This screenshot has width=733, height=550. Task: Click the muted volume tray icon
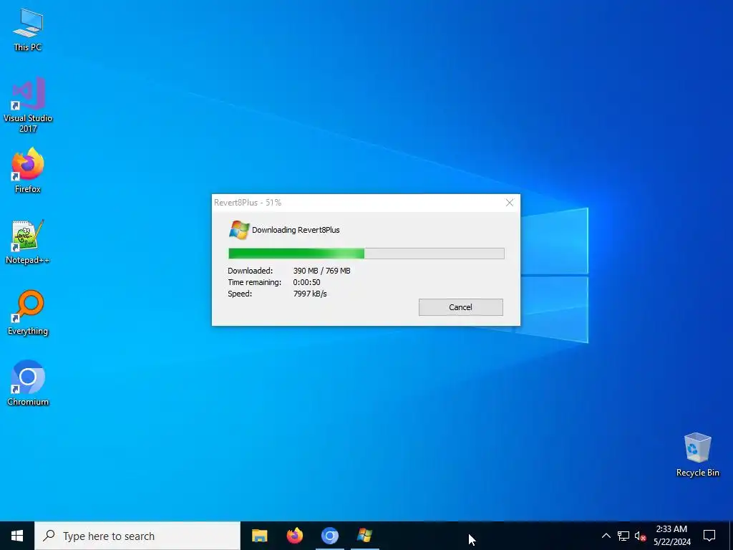640,536
